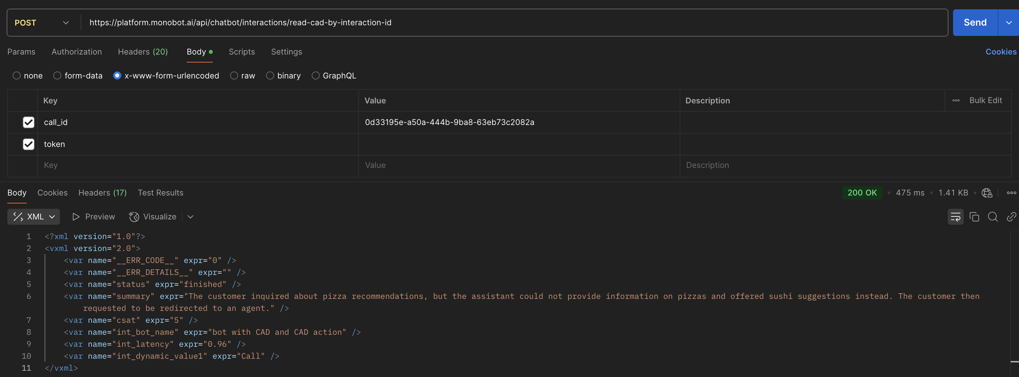Click the Key column header
This screenshot has width=1019, height=377.
[x=50, y=100]
